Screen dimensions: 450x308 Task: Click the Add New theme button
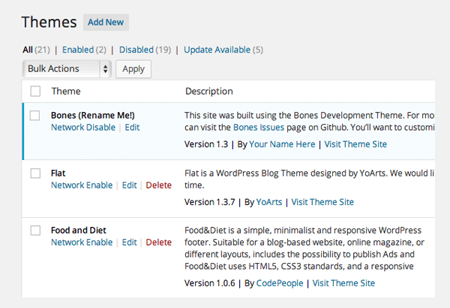pyautogui.click(x=106, y=23)
